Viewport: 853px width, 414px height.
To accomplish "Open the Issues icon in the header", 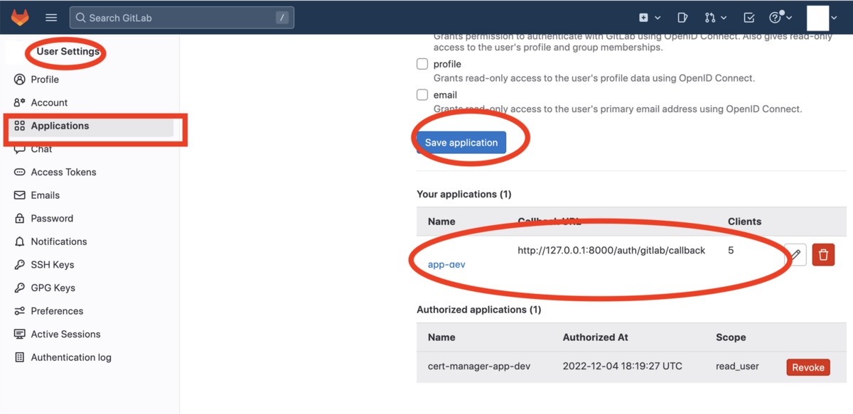I will coord(682,17).
